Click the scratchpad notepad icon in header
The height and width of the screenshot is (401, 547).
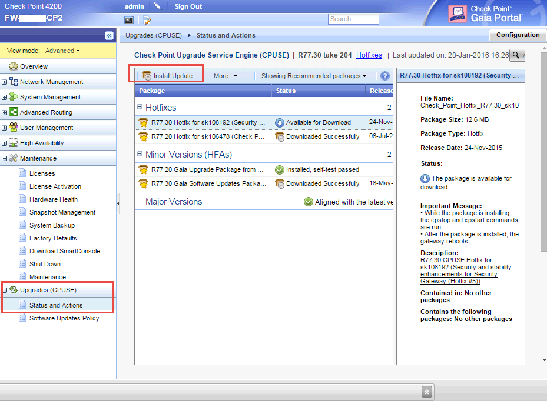click(147, 20)
